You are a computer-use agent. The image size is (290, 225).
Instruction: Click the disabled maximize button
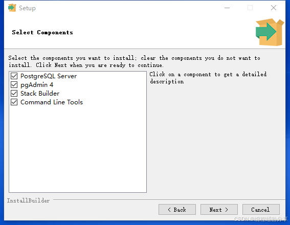(x=250, y=8)
